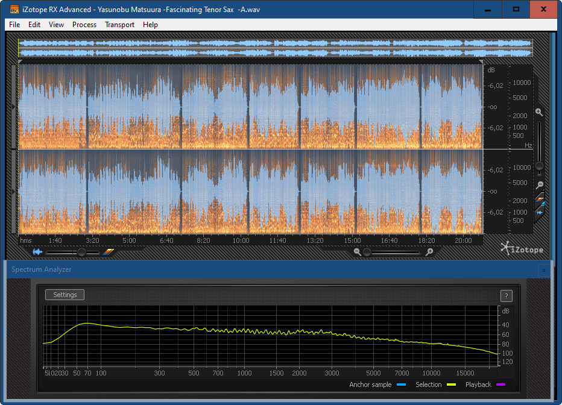The image size is (562, 405).
Task: Open the File menu
Action: tap(14, 25)
